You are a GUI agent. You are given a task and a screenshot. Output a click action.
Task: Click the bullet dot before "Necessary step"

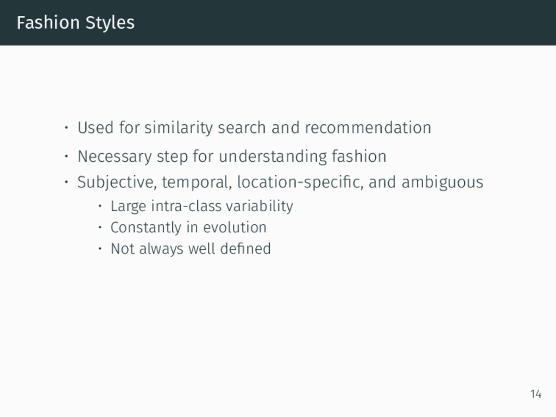66,156
